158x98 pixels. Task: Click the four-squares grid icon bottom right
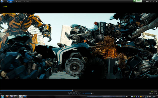150,93
